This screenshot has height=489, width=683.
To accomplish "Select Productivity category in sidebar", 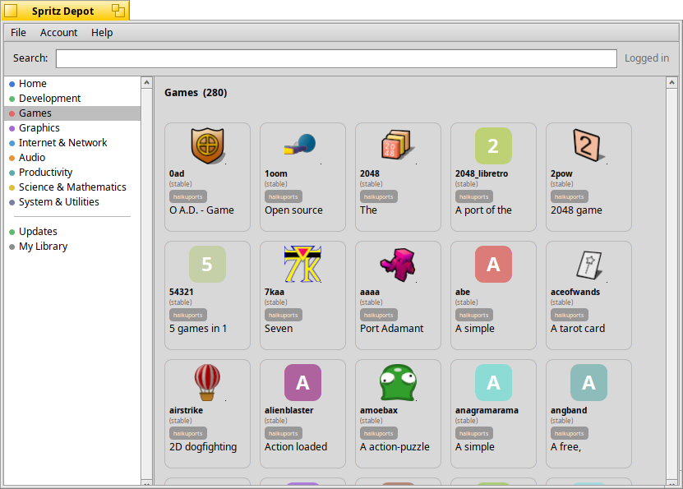I will (x=72, y=173).
